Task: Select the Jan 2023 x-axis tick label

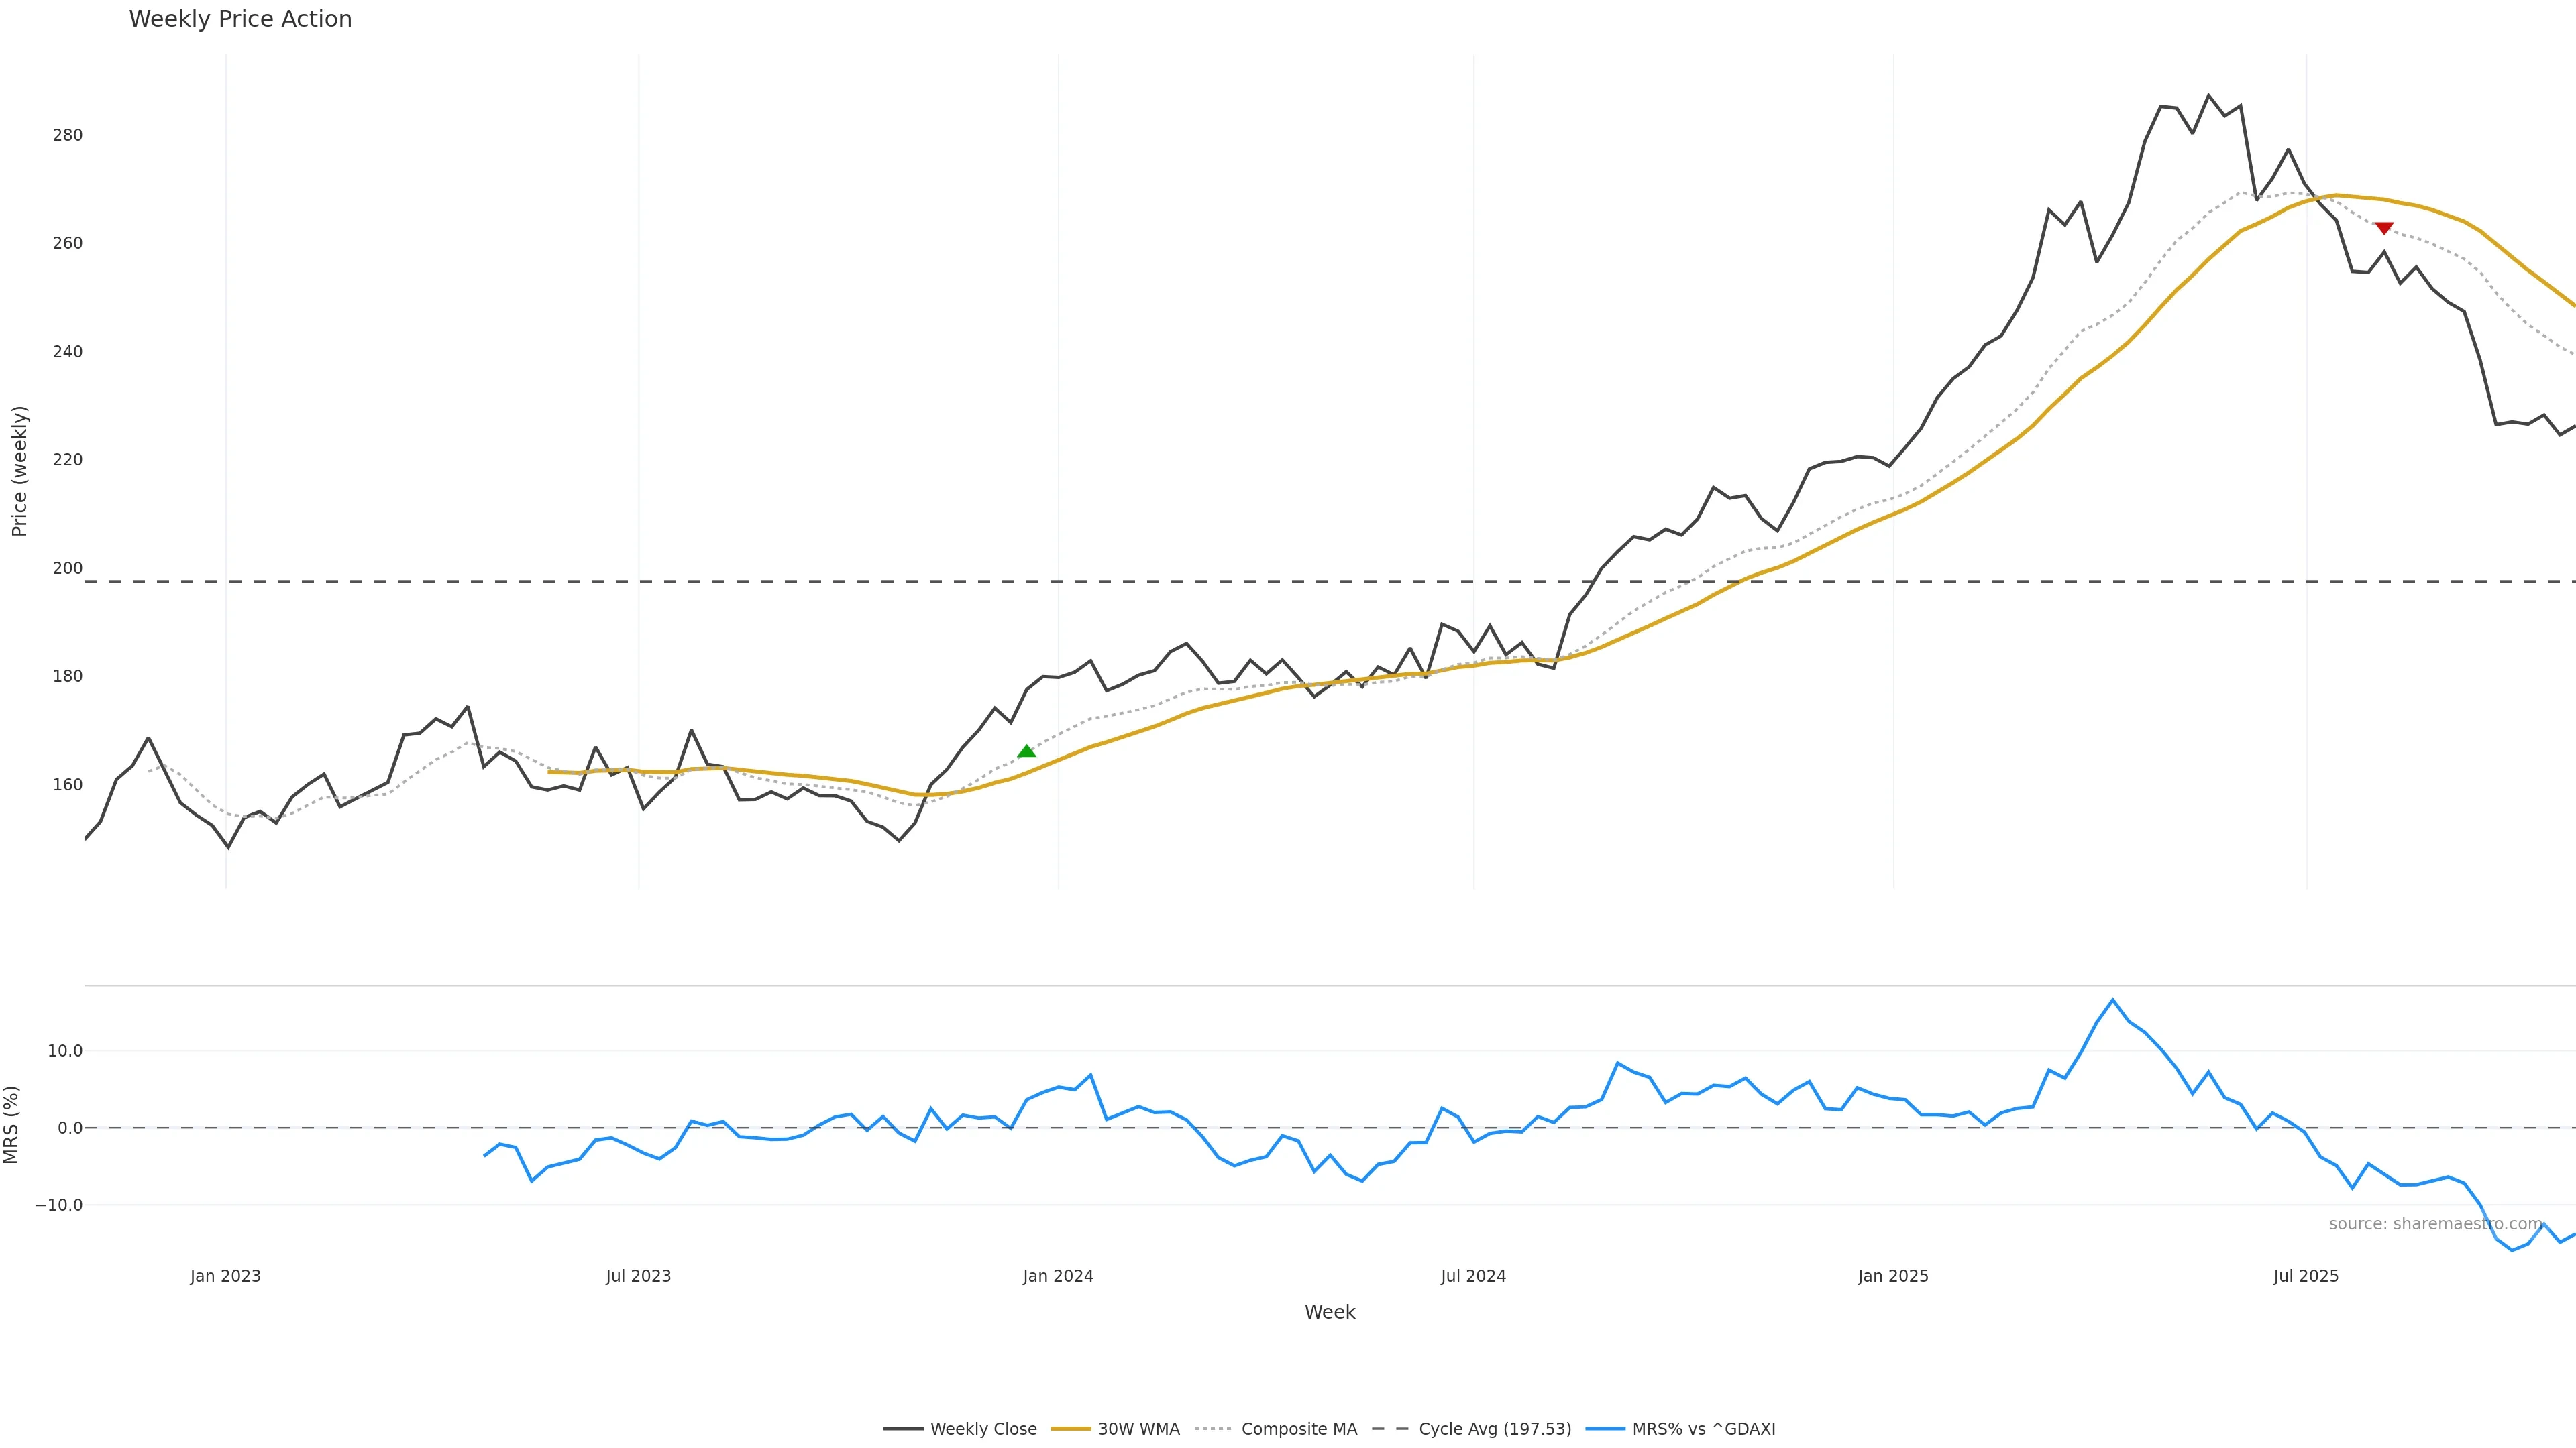Action: point(225,1276)
